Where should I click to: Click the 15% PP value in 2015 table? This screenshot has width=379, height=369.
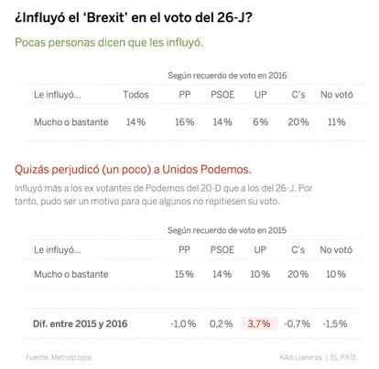pyautogui.click(x=184, y=274)
